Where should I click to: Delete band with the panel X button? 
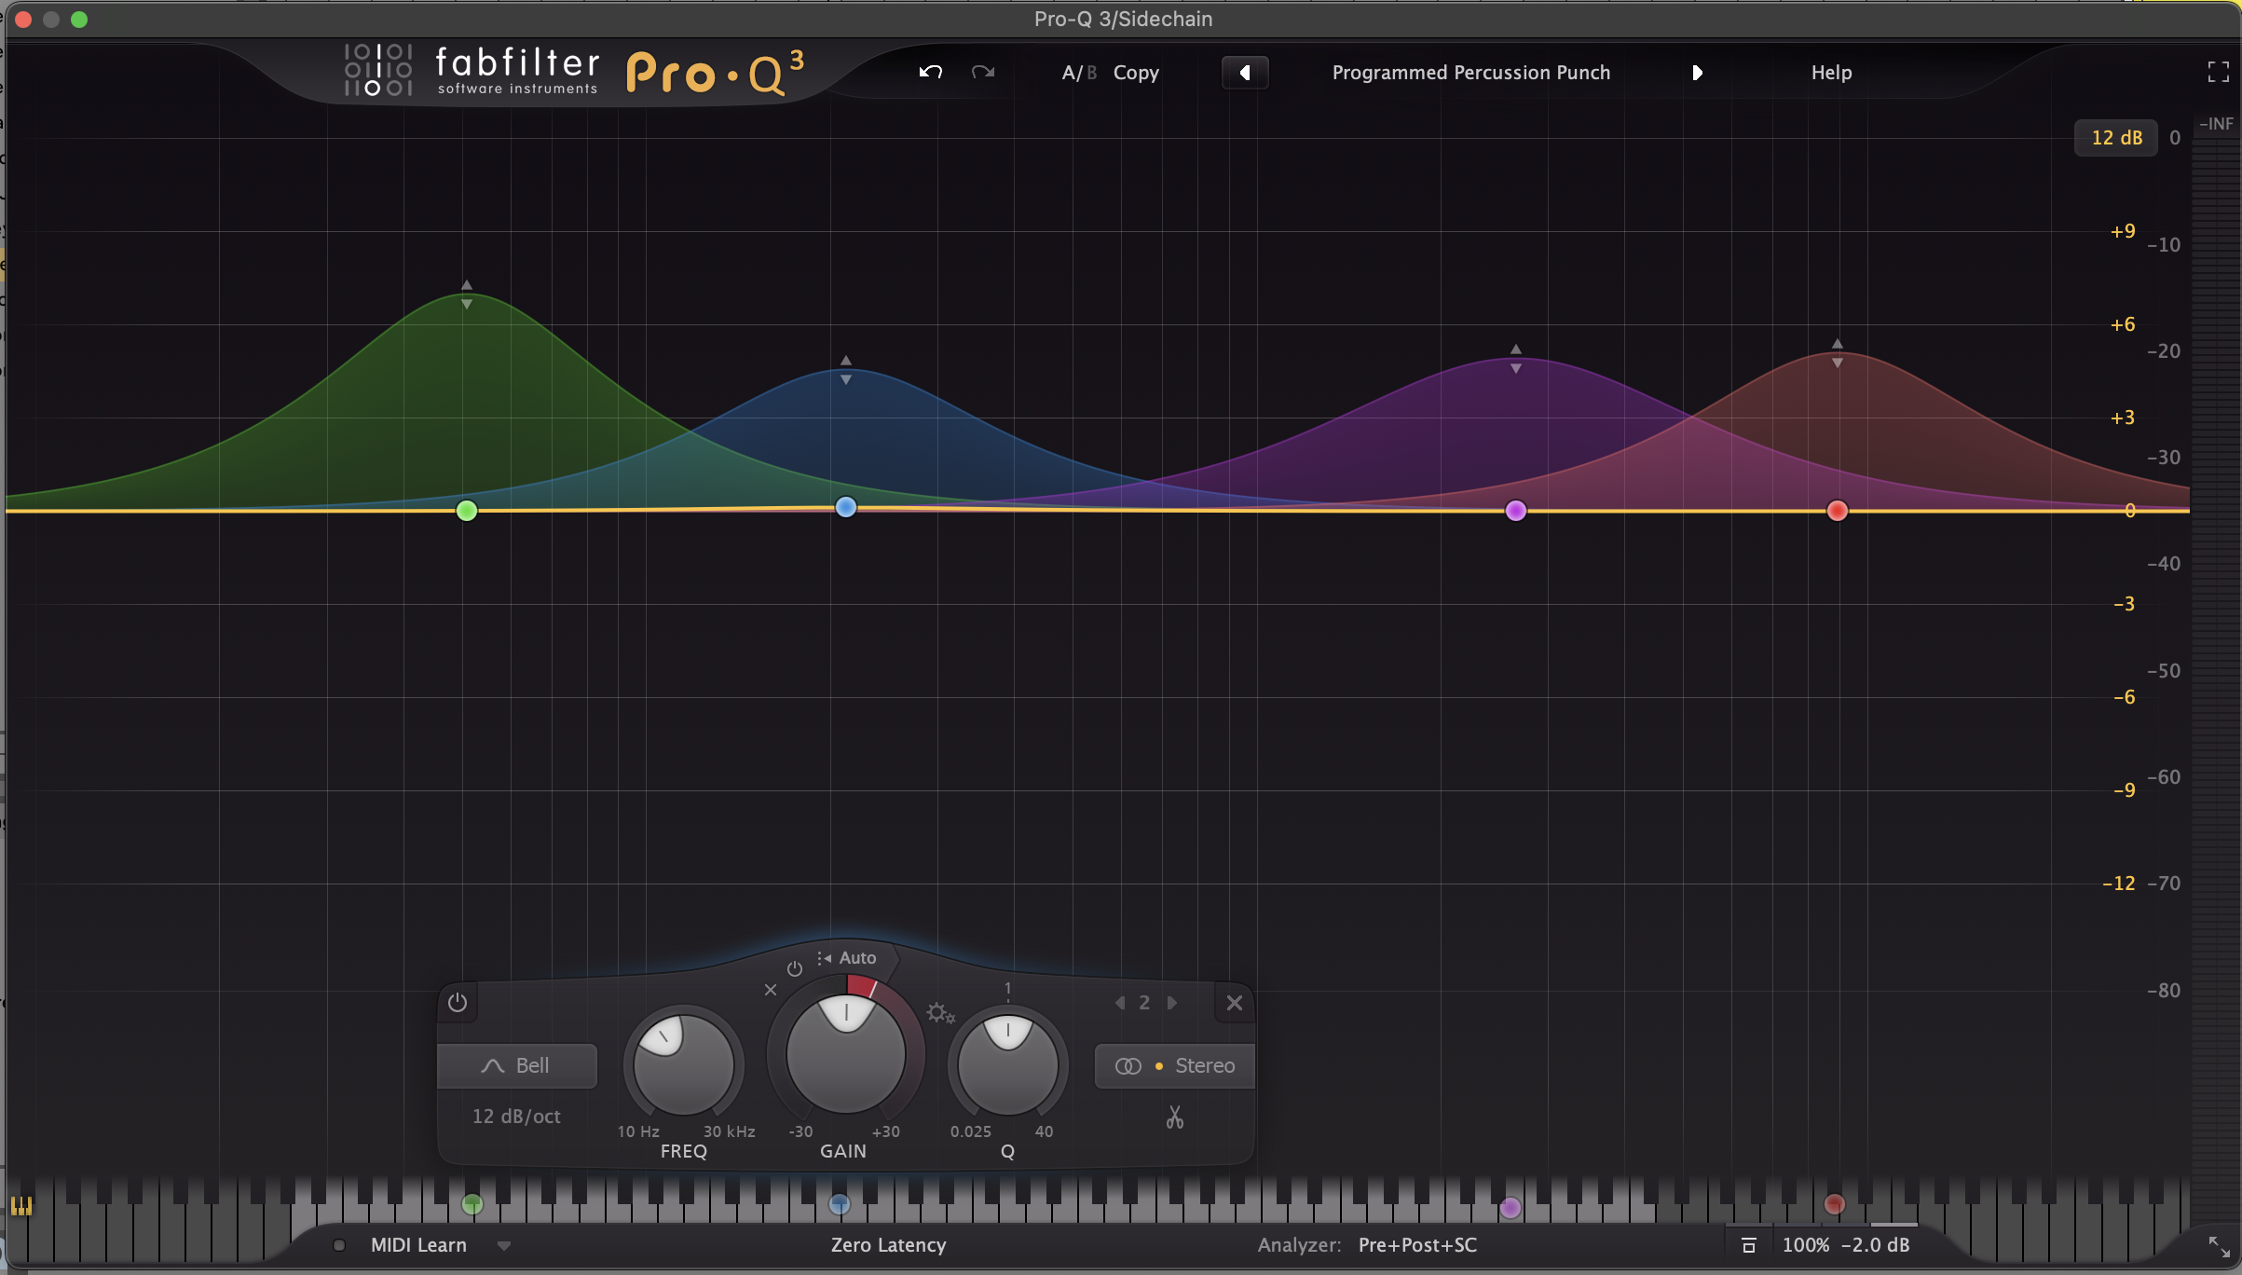(1235, 1003)
